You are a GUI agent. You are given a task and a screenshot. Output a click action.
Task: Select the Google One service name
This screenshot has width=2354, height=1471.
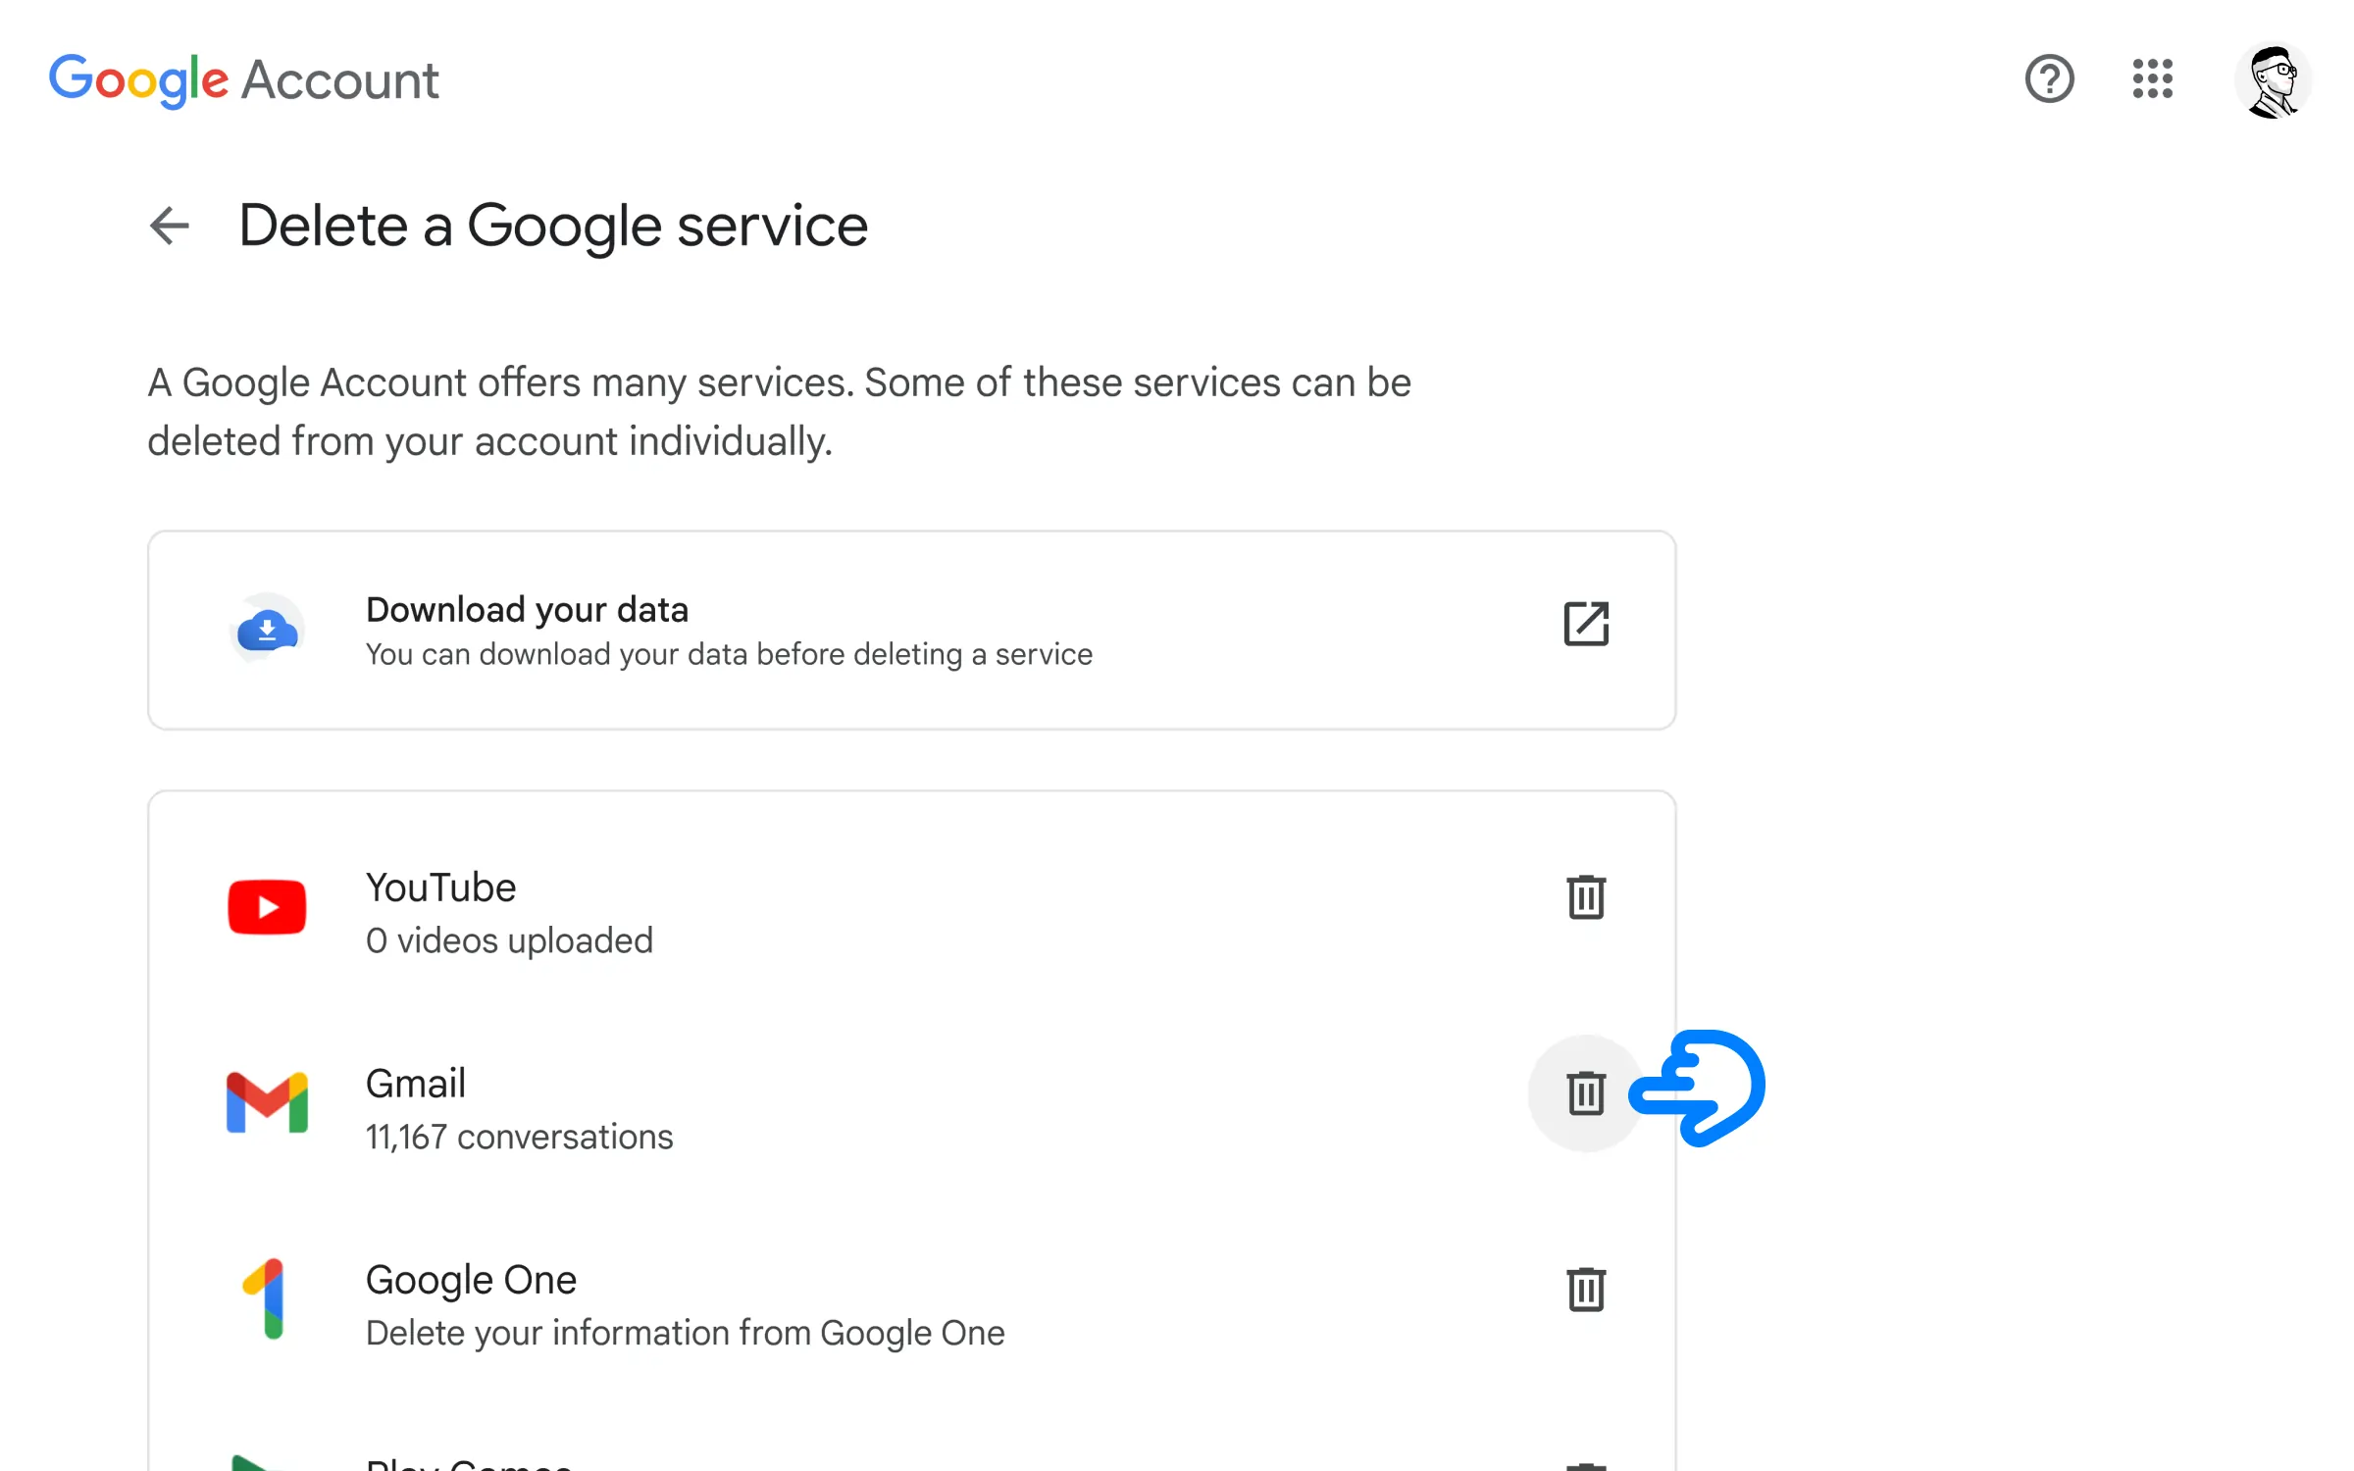[471, 1280]
